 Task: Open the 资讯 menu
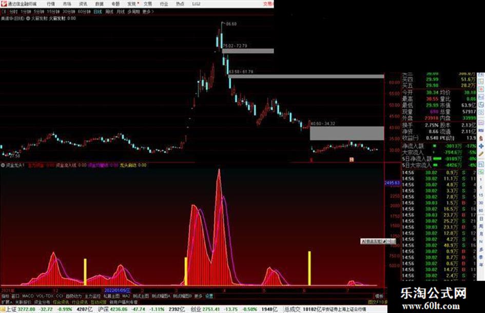click(83, 4)
